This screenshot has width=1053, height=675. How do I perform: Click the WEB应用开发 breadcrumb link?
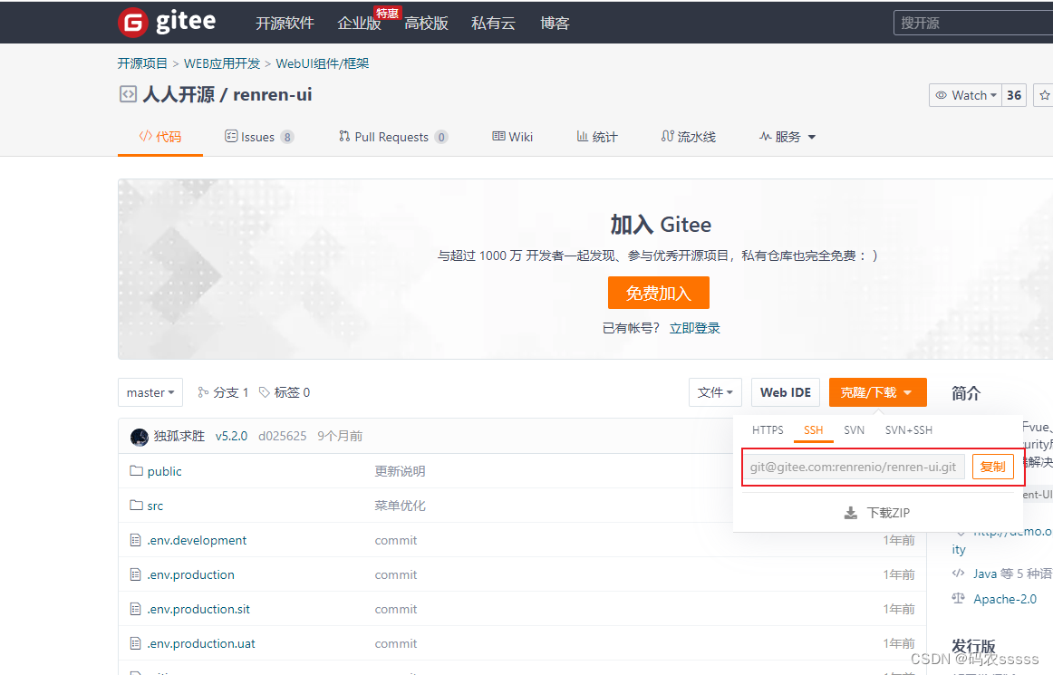click(x=222, y=63)
